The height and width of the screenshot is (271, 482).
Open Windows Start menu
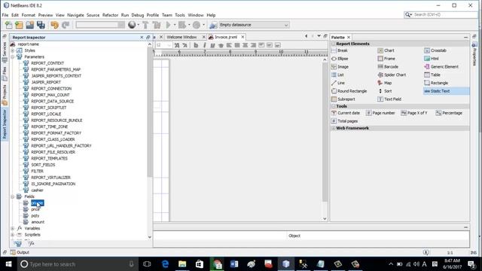8,264
